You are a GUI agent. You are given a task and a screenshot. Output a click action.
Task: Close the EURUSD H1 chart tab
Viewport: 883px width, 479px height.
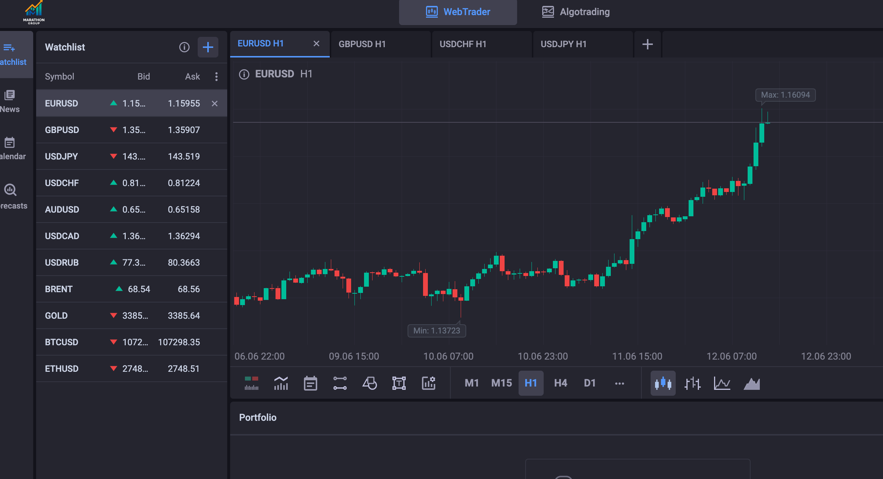click(x=316, y=43)
